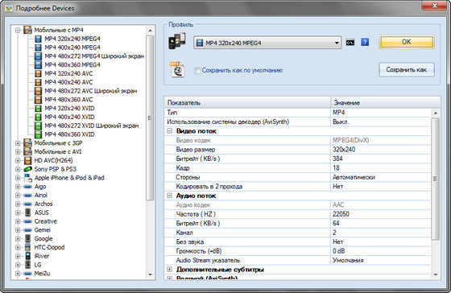Click the HD AVC(H264) film icon
This screenshot has height=293, width=451.
(x=27, y=160)
